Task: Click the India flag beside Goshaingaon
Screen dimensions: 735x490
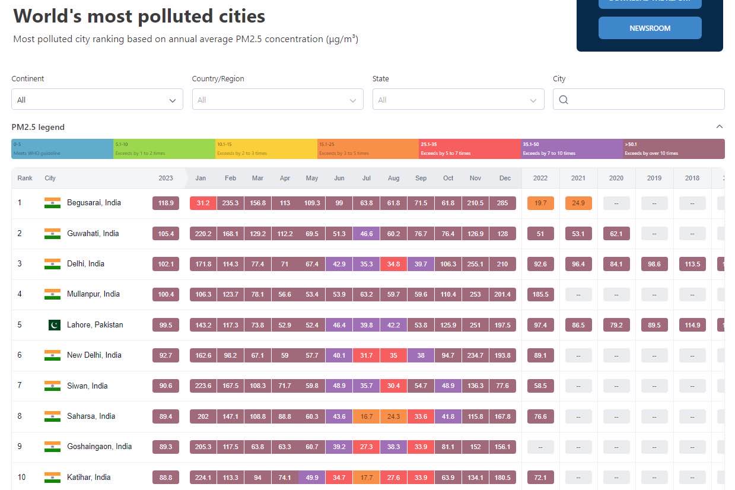Action: point(52,447)
